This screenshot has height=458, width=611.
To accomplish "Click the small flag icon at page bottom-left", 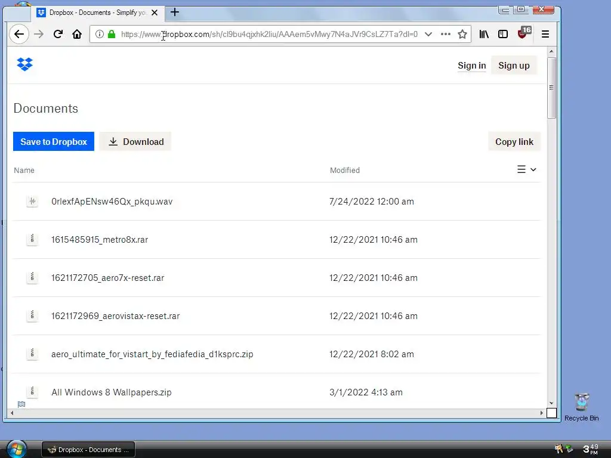I will pyautogui.click(x=21, y=404).
